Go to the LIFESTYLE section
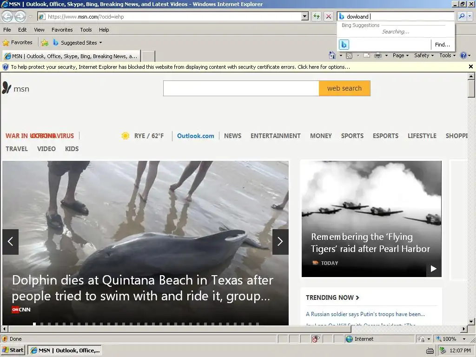 422,136
